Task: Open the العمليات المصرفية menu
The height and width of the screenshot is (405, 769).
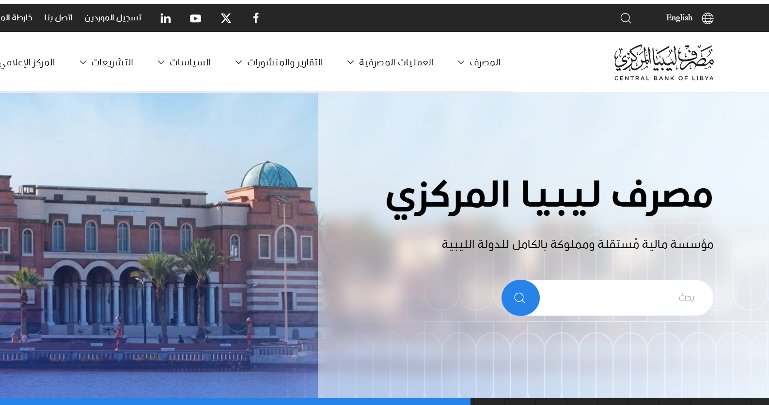Action: 396,62
